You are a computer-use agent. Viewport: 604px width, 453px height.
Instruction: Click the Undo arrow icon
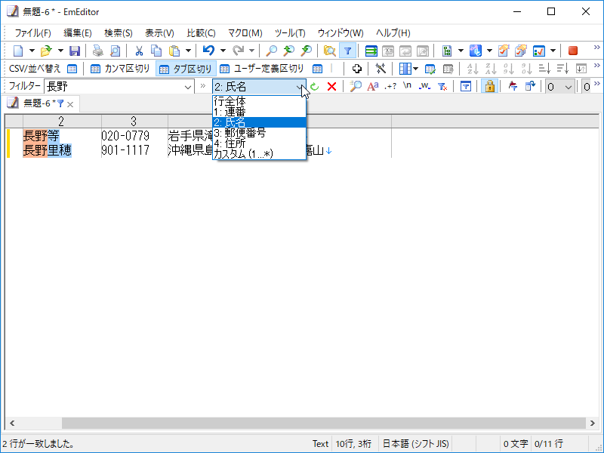point(208,51)
